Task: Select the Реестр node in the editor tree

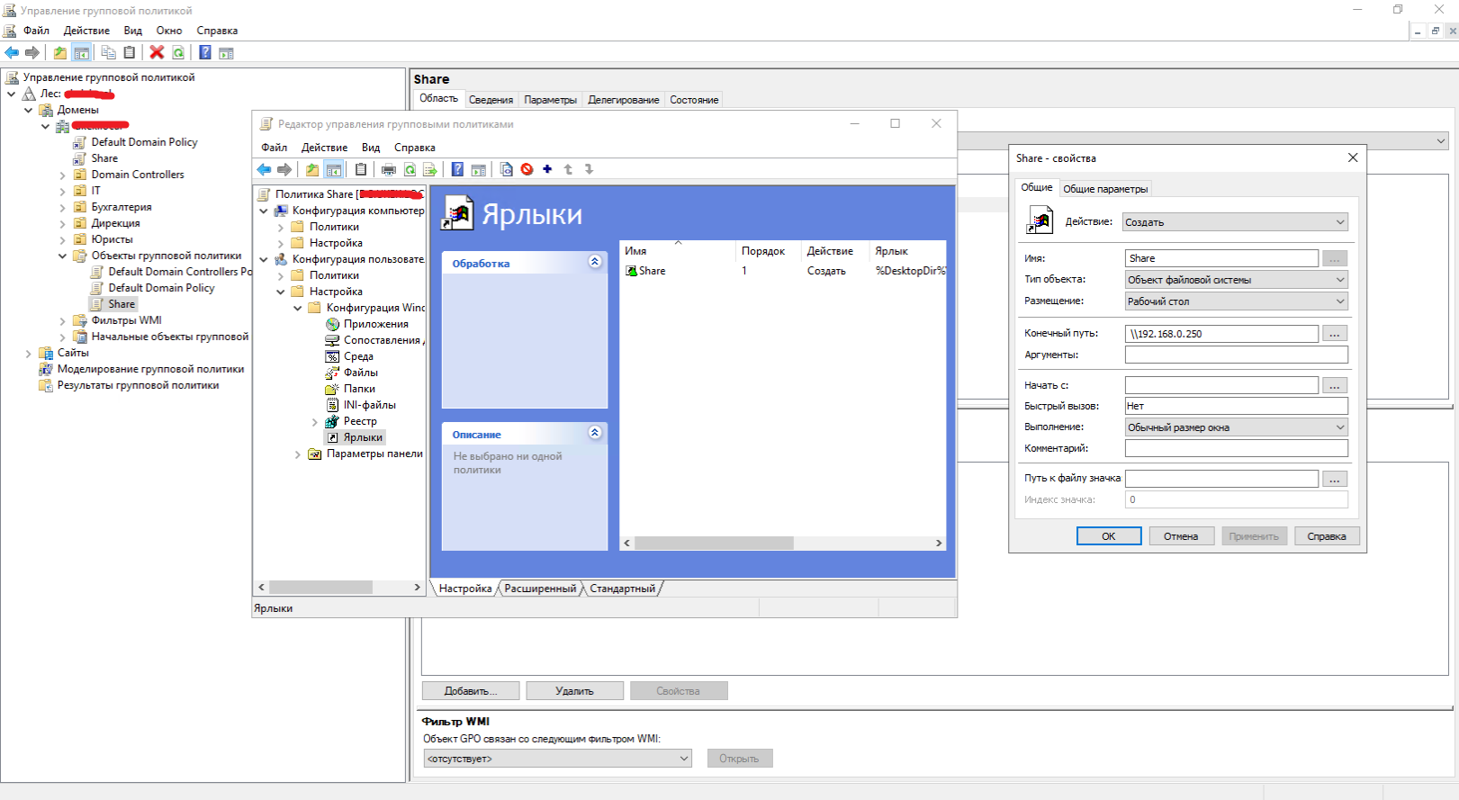Action: (360, 421)
